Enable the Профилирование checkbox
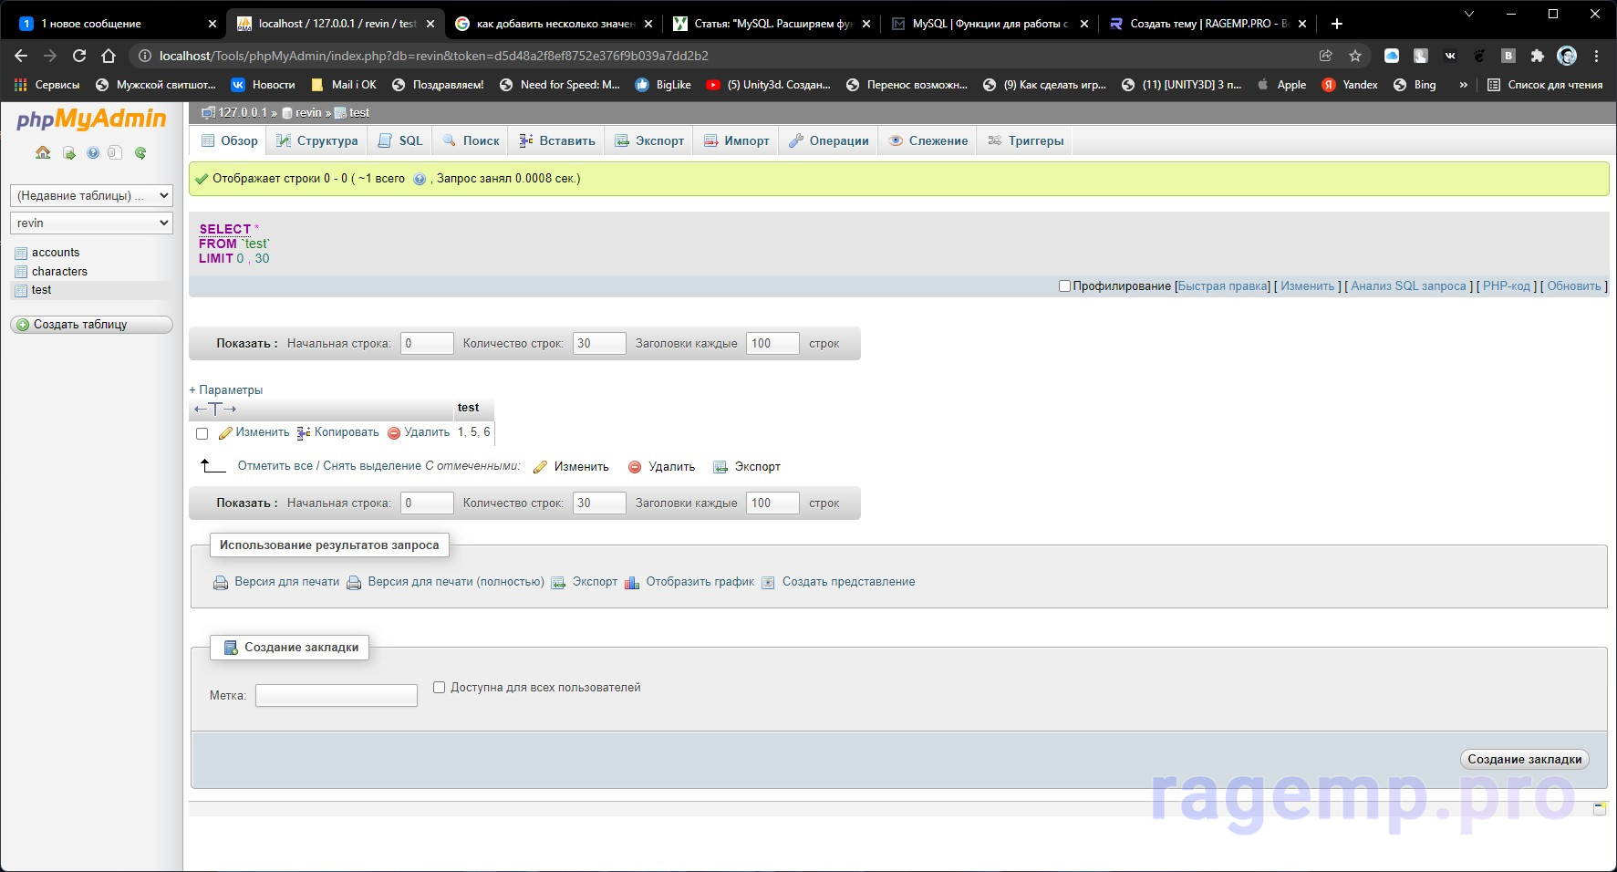 1064,286
